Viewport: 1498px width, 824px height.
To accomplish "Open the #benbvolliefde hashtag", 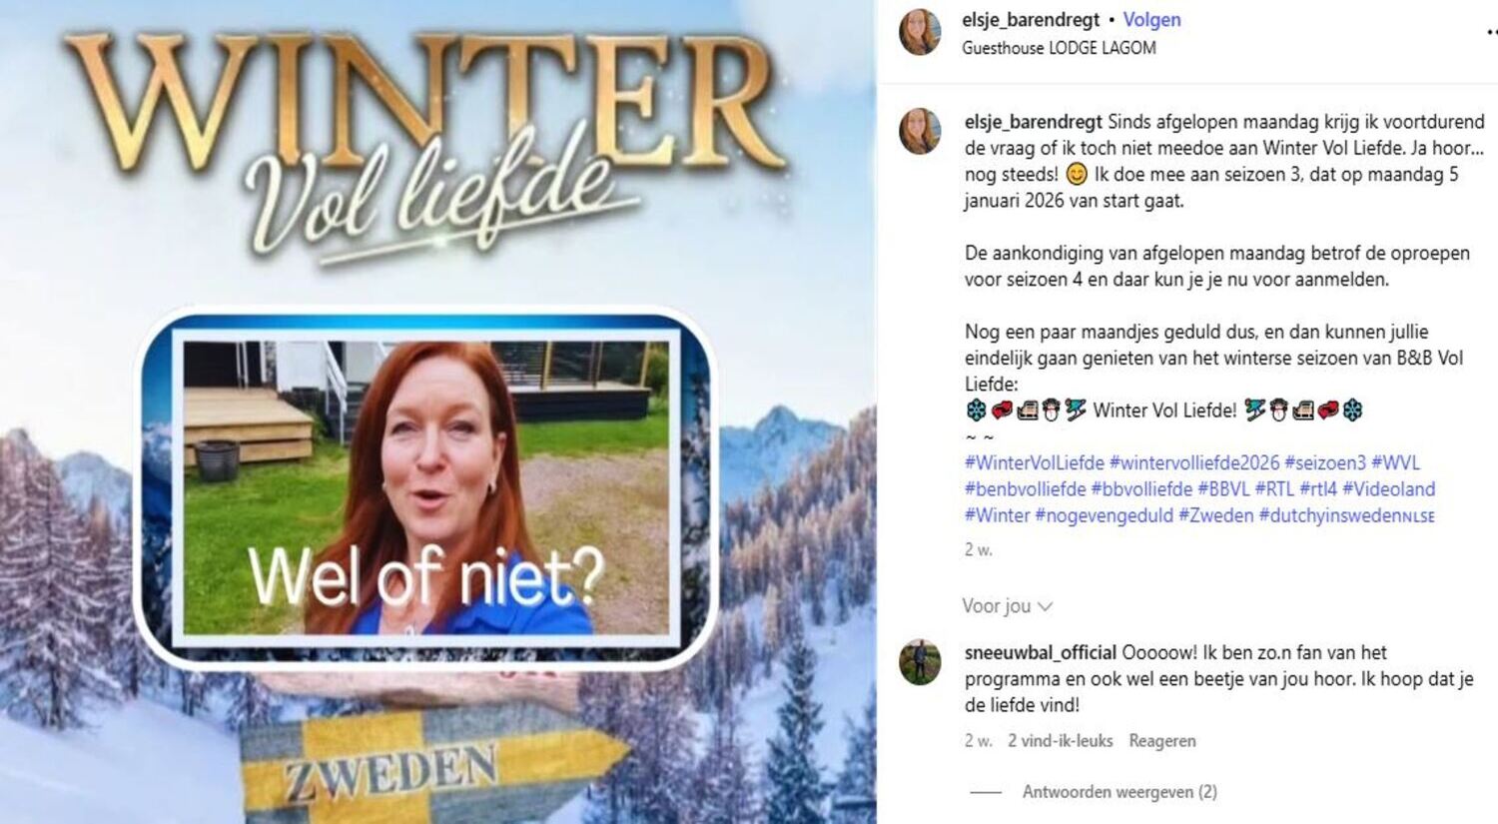I will [x=1025, y=489].
